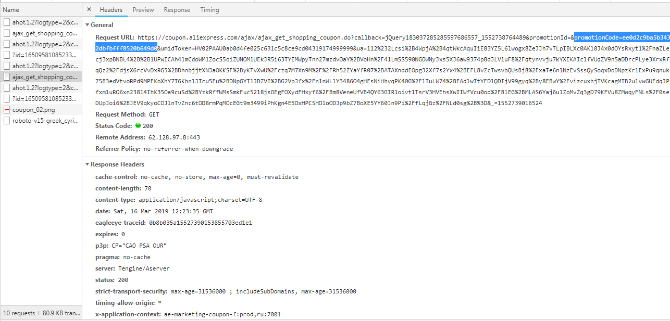Click the expires header row

110,234
